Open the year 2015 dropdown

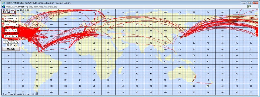(11, 45)
